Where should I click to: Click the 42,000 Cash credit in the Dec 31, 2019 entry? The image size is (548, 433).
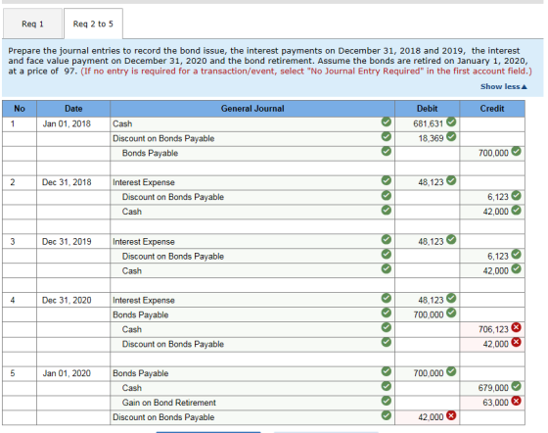click(x=492, y=271)
